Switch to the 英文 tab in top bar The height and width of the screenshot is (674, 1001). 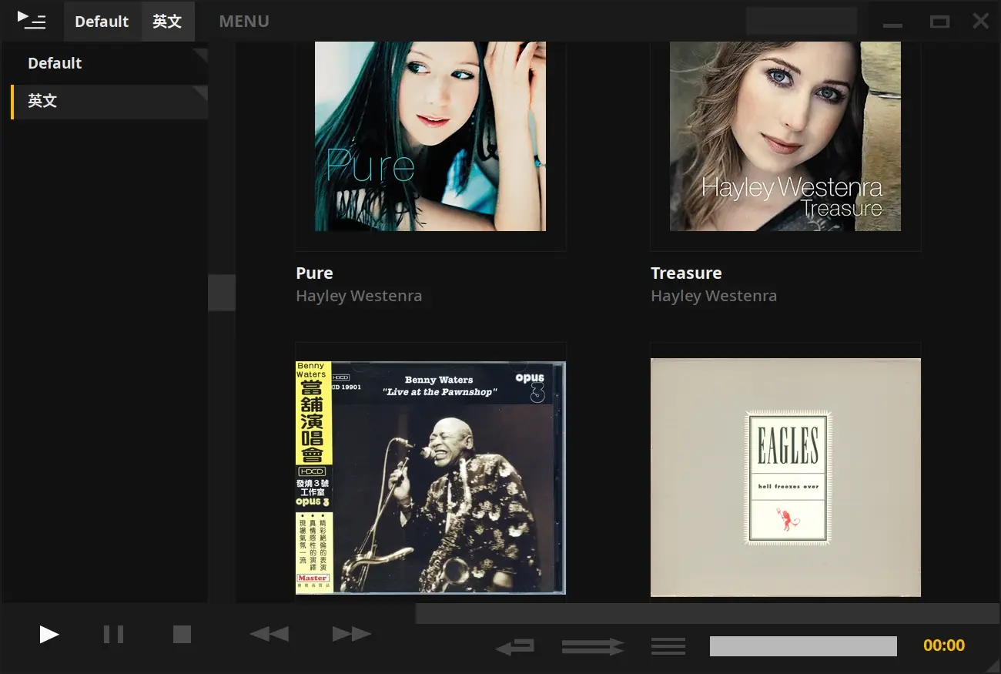(167, 22)
